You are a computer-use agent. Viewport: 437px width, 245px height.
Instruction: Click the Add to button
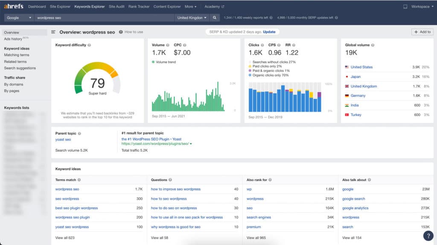point(422,32)
